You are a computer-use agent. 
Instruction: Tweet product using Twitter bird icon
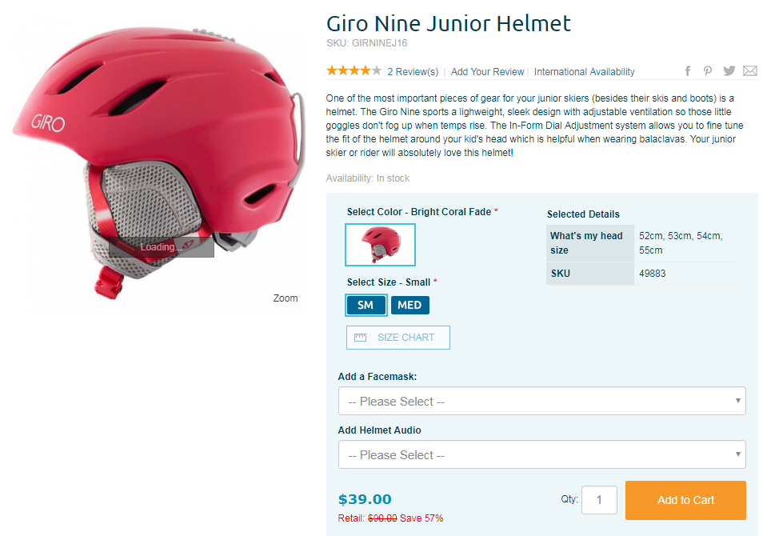pyautogui.click(x=729, y=71)
